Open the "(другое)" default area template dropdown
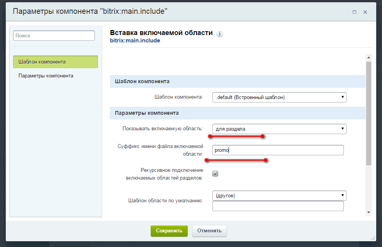Image resolution: width=382 pixels, height=247 pixels. pos(279,196)
